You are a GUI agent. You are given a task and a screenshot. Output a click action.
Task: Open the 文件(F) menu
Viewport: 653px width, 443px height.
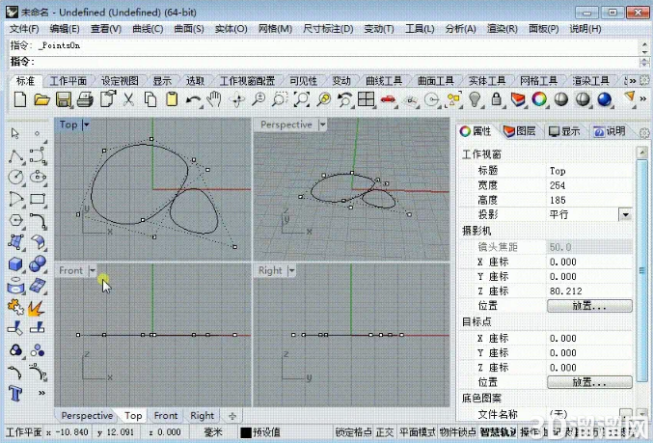tap(24, 29)
